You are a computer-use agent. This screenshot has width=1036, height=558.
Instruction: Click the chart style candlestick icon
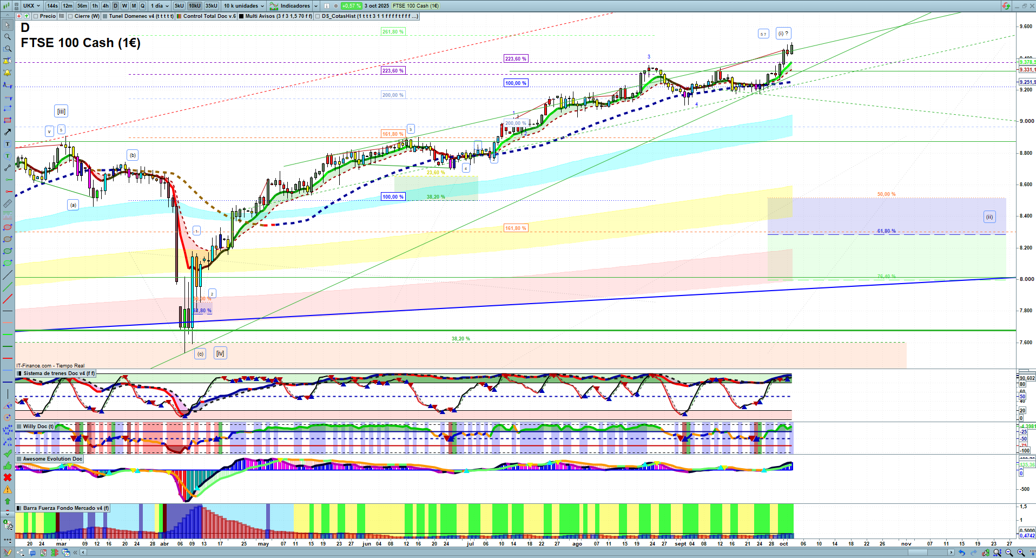[x=5, y=5]
